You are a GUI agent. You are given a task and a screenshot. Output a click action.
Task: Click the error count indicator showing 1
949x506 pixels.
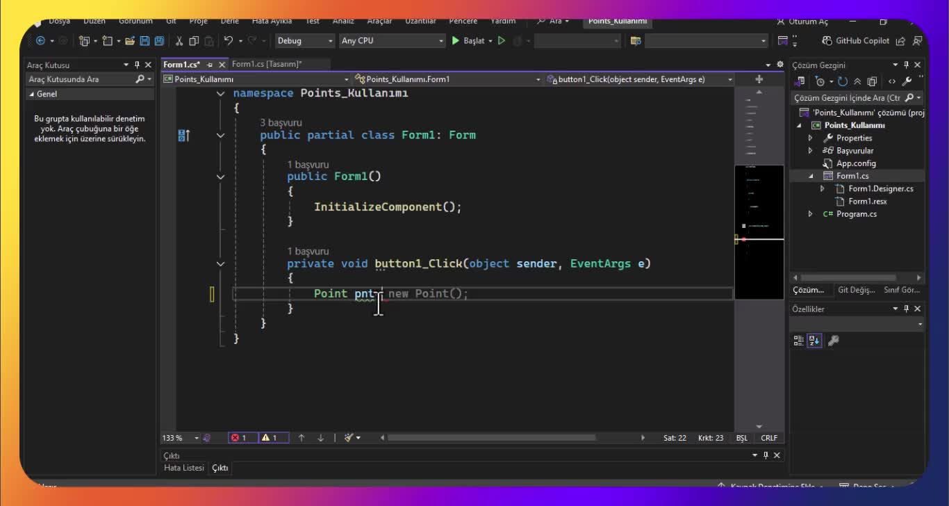pos(242,438)
